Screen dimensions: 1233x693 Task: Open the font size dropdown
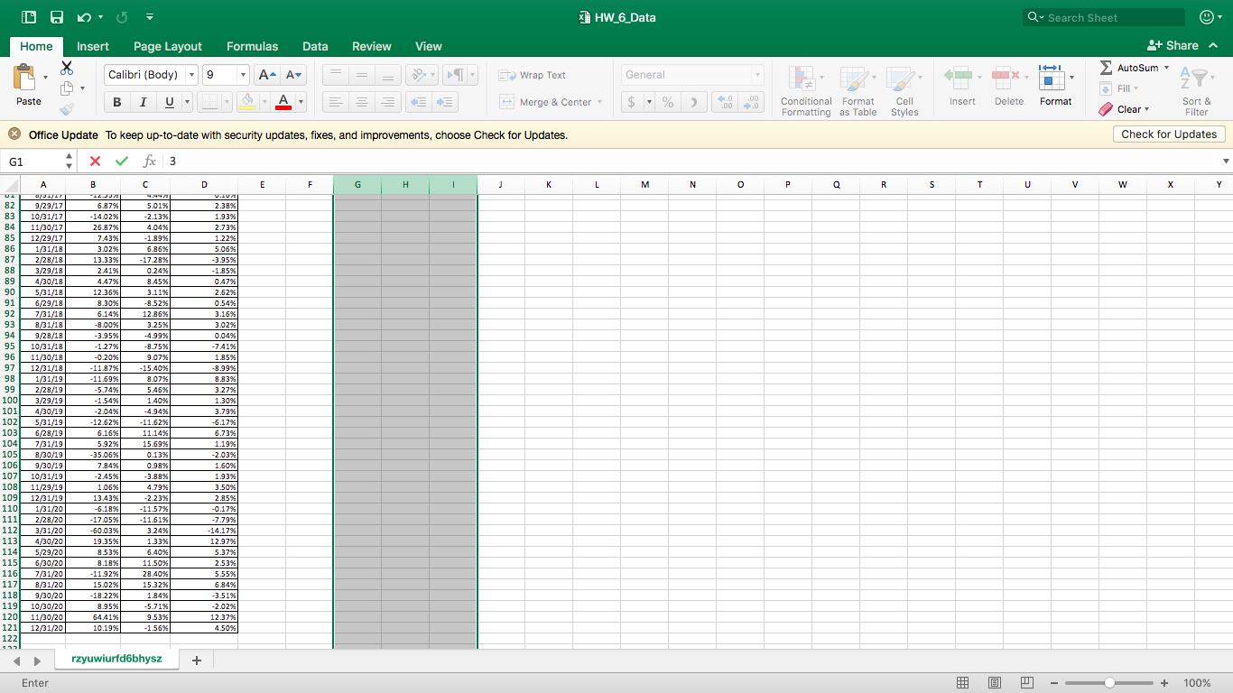click(243, 75)
